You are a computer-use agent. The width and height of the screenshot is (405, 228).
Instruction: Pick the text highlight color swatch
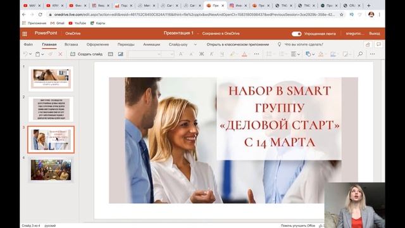(232, 54)
